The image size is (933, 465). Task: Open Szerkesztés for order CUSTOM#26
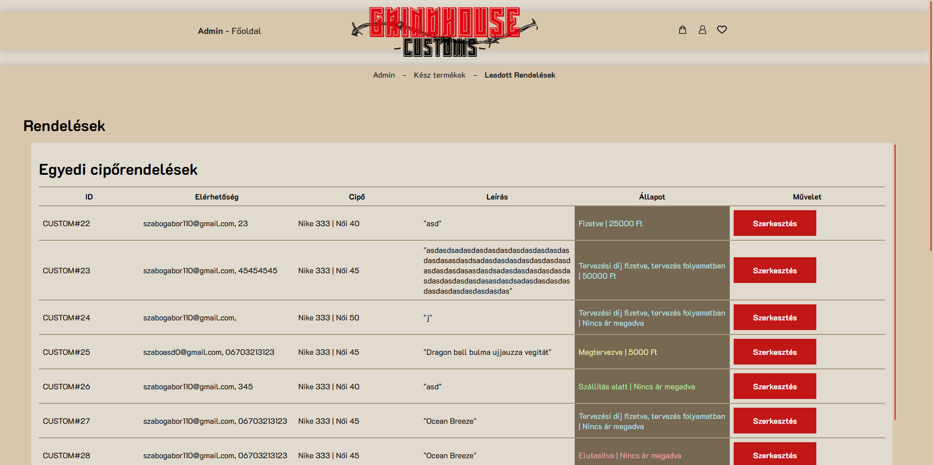click(x=775, y=386)
